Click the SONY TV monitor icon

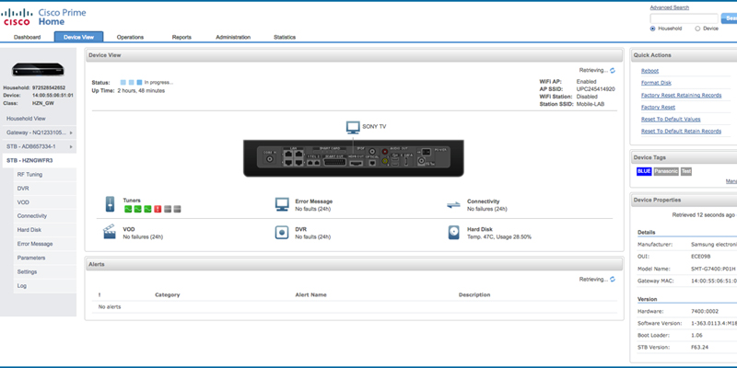pos(353,127)
